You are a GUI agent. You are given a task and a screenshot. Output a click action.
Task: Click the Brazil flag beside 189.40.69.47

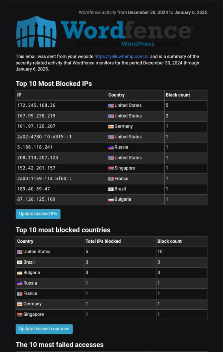pyautogui.click(x=111, y=189)
